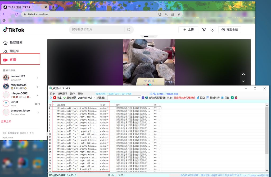
Task: Expand the 过滤器 filter combo box
Action: tap(139, 98)
